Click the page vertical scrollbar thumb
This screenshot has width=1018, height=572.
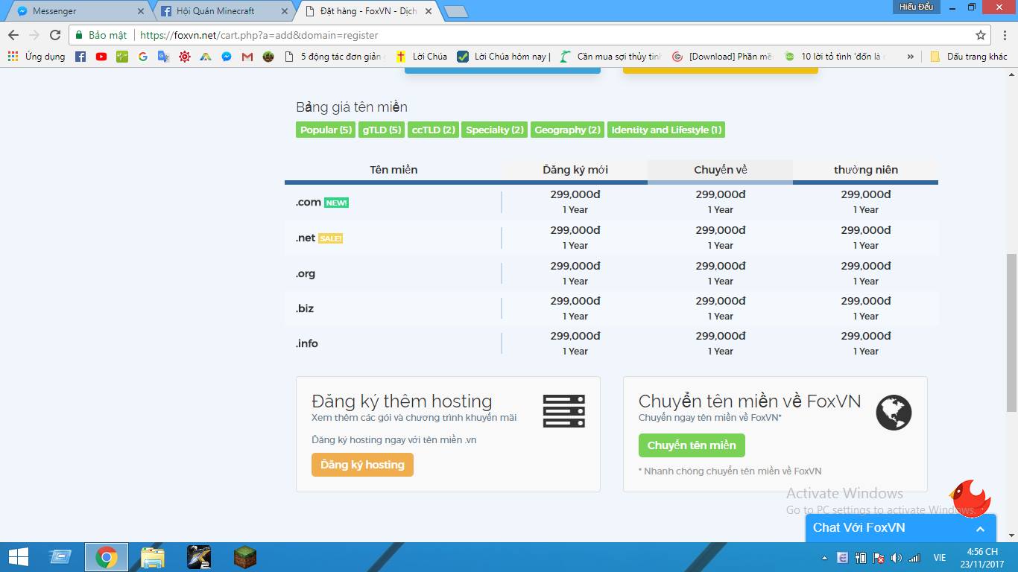click(x=1011, y=333)
